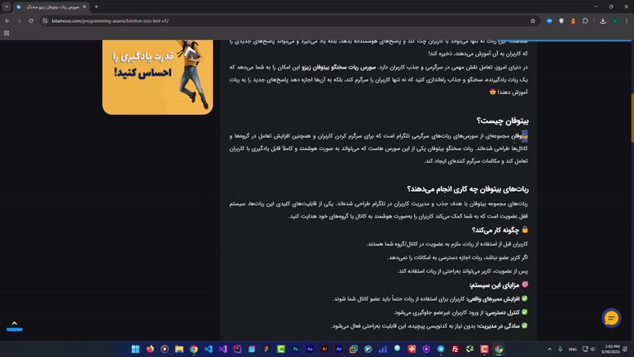The width and height of the screenshot is (634, 357).
Task: Open purple Visual Studio taskbar icon
Action: (x=222, y=349)
